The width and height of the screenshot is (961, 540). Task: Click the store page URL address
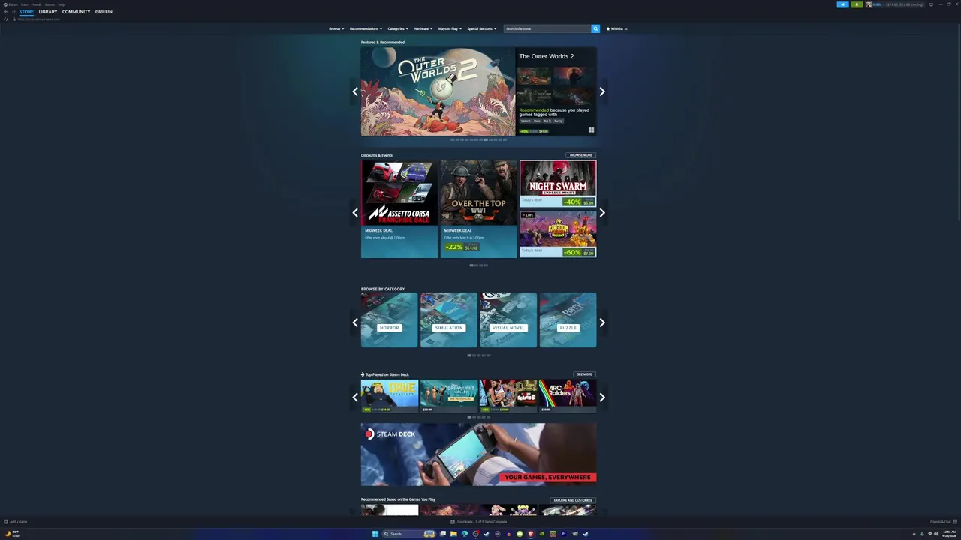(38, 19)
